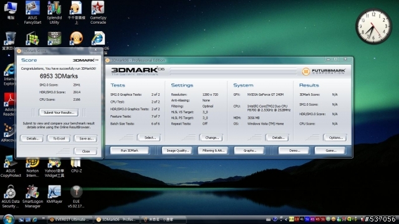
Task: Click Save as button in Score window
Action: (x=86, y=139)
